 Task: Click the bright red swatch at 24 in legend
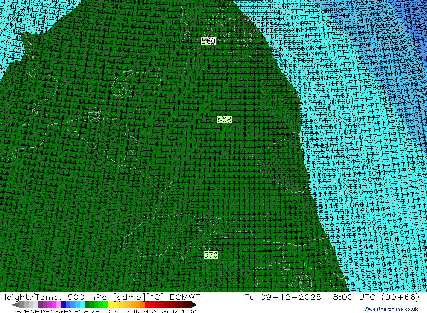click(x=147, y=305)
